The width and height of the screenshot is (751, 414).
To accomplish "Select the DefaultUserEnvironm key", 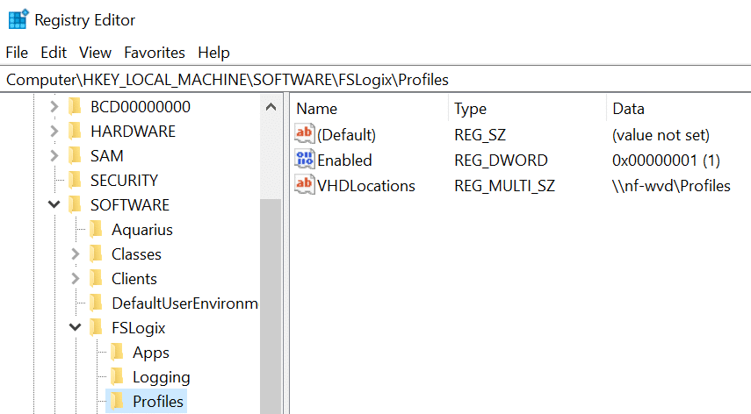I will tap(184, 303).
